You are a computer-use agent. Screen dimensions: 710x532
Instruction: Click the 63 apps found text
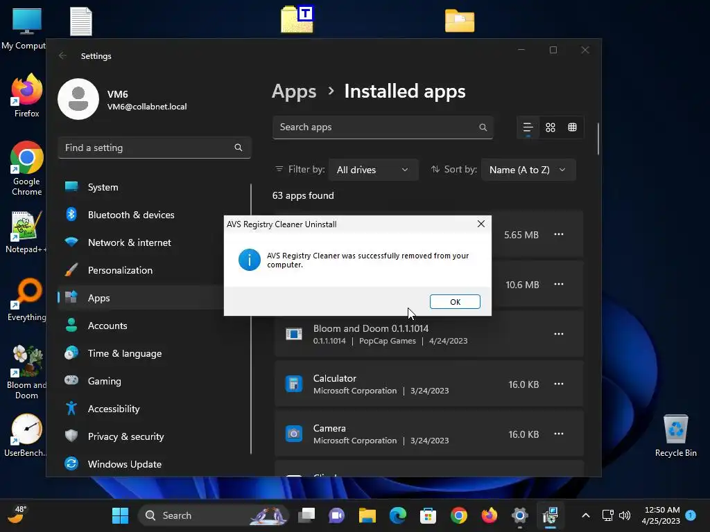pyautogui.click(x=303, y=195)
